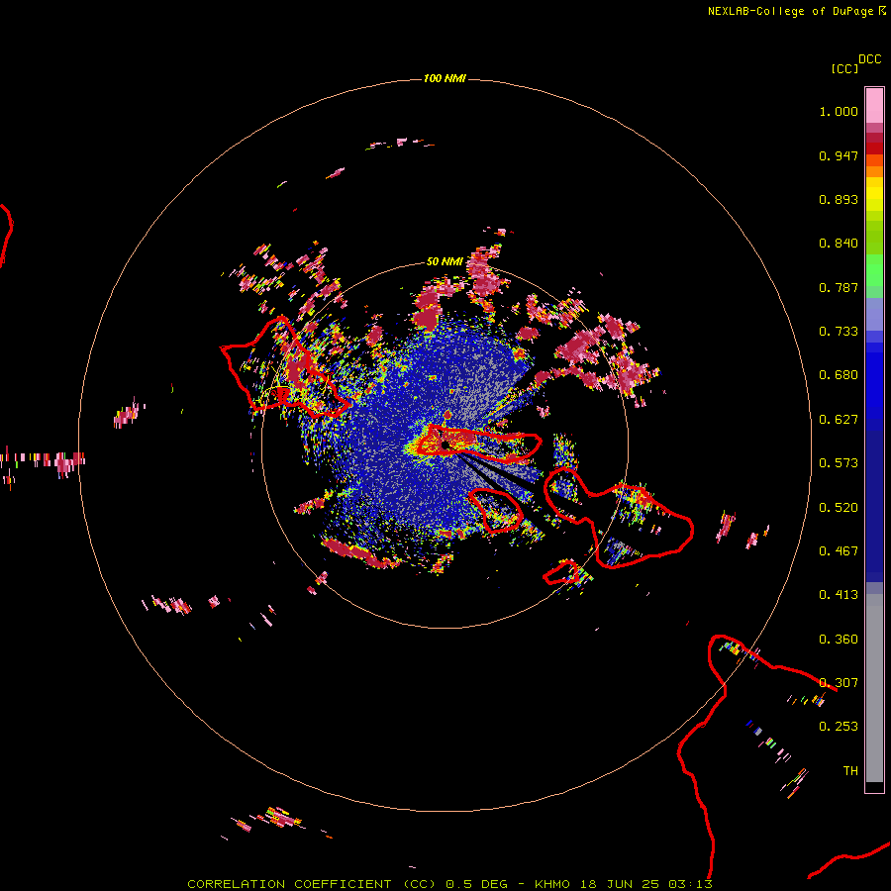Click the 0.307 scale value
Viewport: 891px width, 891px height.
[x=839, y=682]
